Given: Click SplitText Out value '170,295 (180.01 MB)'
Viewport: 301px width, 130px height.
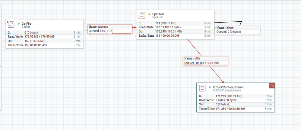Looking at the screenshot, I should pyautogui.click(x=168, y=31).
